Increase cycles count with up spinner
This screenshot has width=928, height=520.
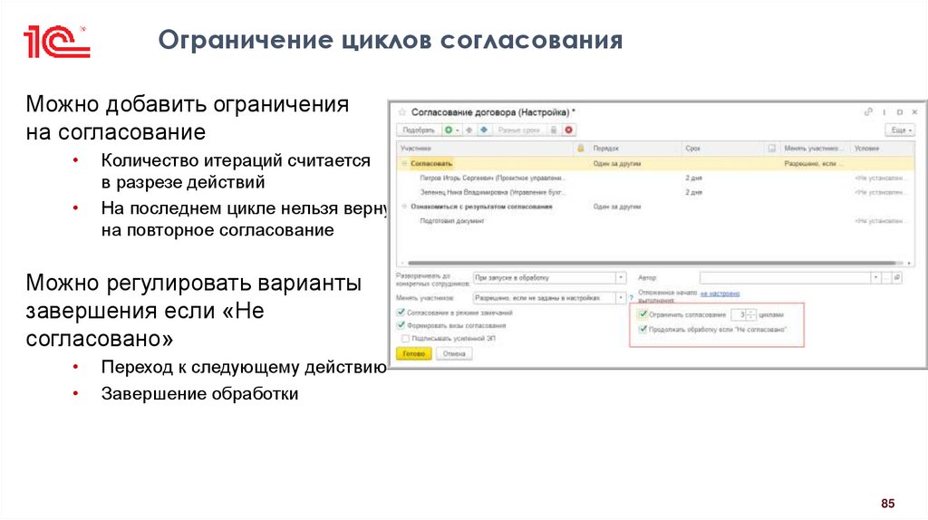751,313
